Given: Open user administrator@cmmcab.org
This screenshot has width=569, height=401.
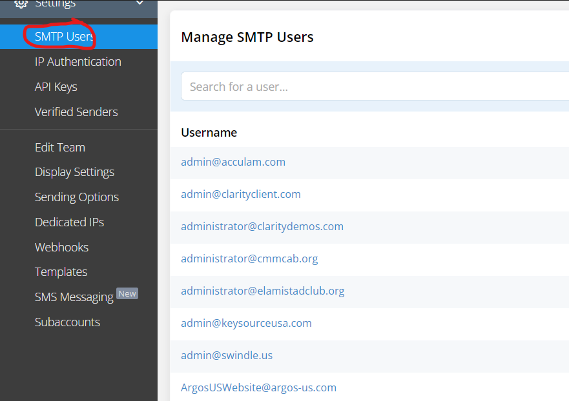Looking at the screenshot, I should (x=249, y=259).
